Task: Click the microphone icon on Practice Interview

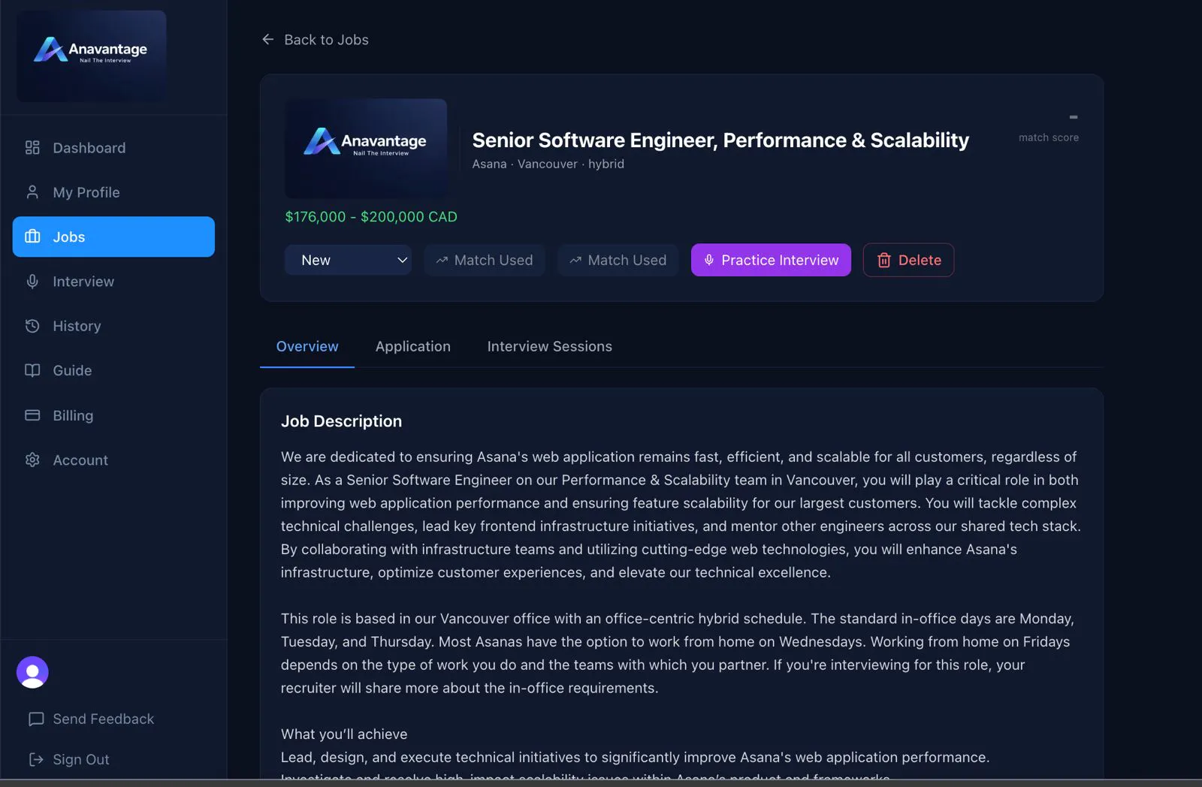Action: [708, 260]
